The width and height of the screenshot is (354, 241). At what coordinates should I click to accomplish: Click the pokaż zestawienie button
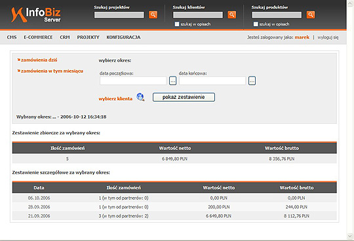click(x=184, y=97)
